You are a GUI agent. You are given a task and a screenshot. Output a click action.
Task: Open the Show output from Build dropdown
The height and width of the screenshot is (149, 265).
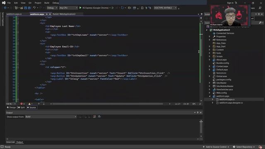(51, 117)
